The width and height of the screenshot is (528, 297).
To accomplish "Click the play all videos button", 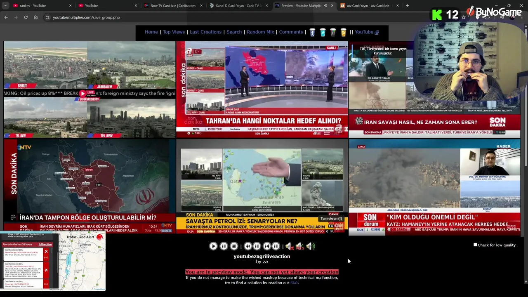I will click(x=213, y=246).
